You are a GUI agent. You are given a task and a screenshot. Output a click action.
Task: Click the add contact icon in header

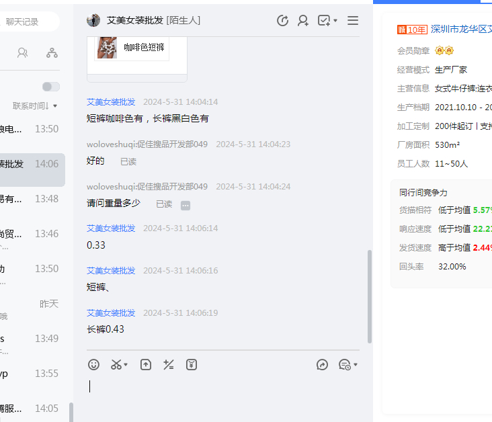[303, 21]
